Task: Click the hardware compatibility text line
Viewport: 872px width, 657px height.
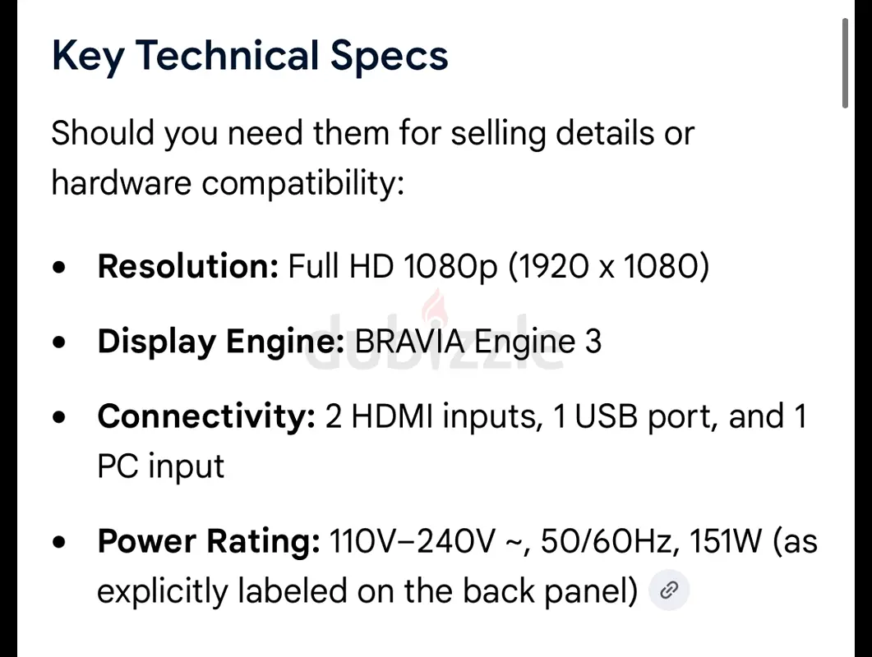Action: [x=228, y=183]
